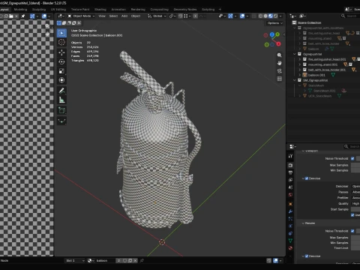Open the Scene properties tab
360x270 pixels.
tap(290, 187)
